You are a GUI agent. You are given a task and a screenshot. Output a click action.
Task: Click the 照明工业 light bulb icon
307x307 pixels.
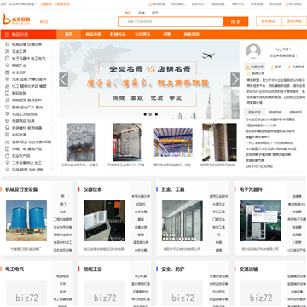[8, 66]
